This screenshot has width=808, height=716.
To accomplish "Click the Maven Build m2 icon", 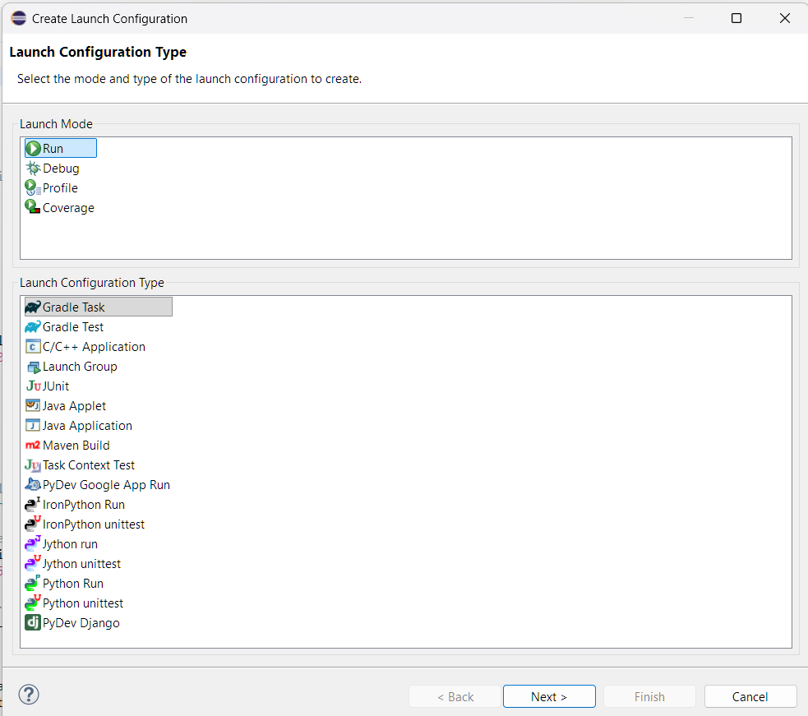I will 33,446.
